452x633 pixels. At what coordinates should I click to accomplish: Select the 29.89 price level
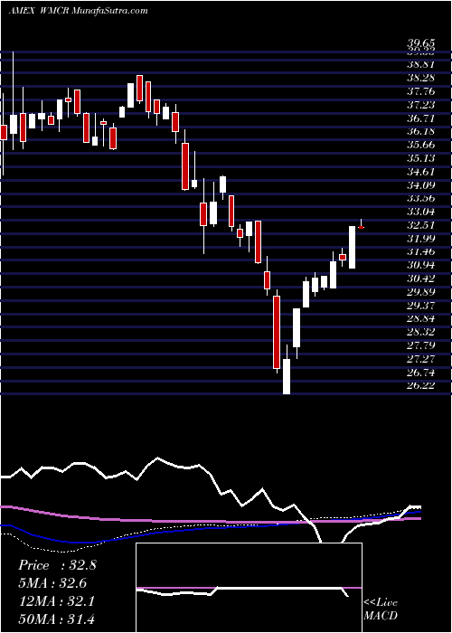(x=420, y=292)
